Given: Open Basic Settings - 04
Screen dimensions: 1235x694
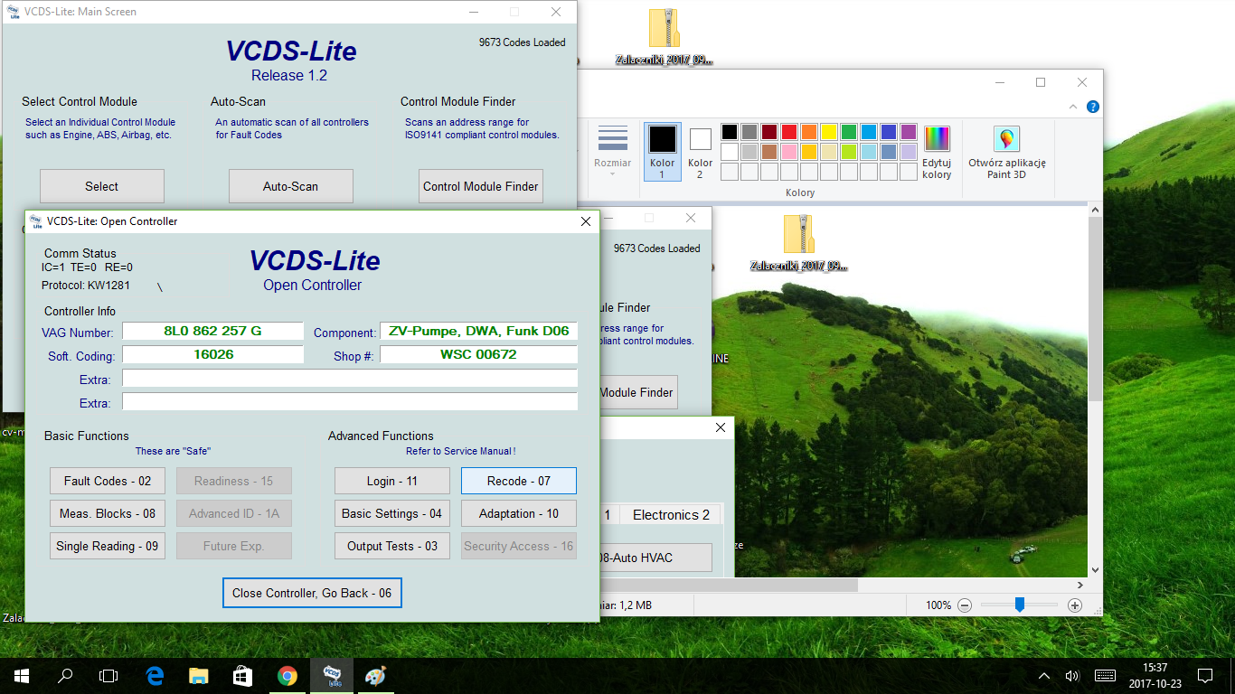Looking at the screenshot, I should point(392,513).
